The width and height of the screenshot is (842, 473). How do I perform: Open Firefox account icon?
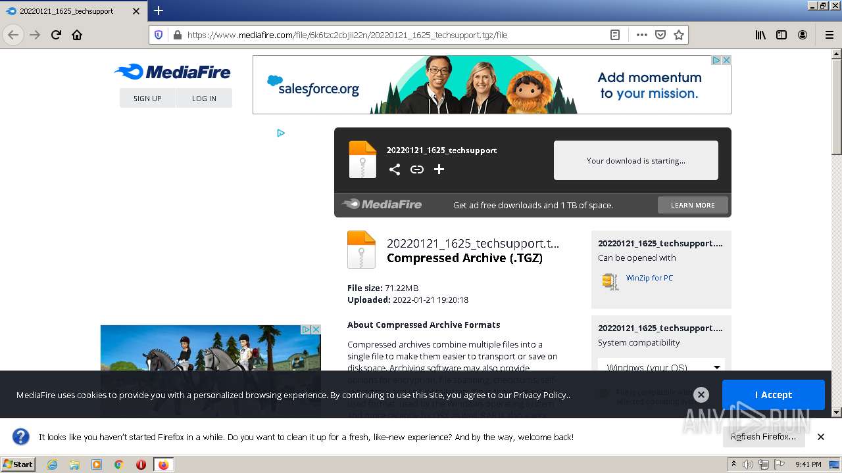tap(803, 35)
